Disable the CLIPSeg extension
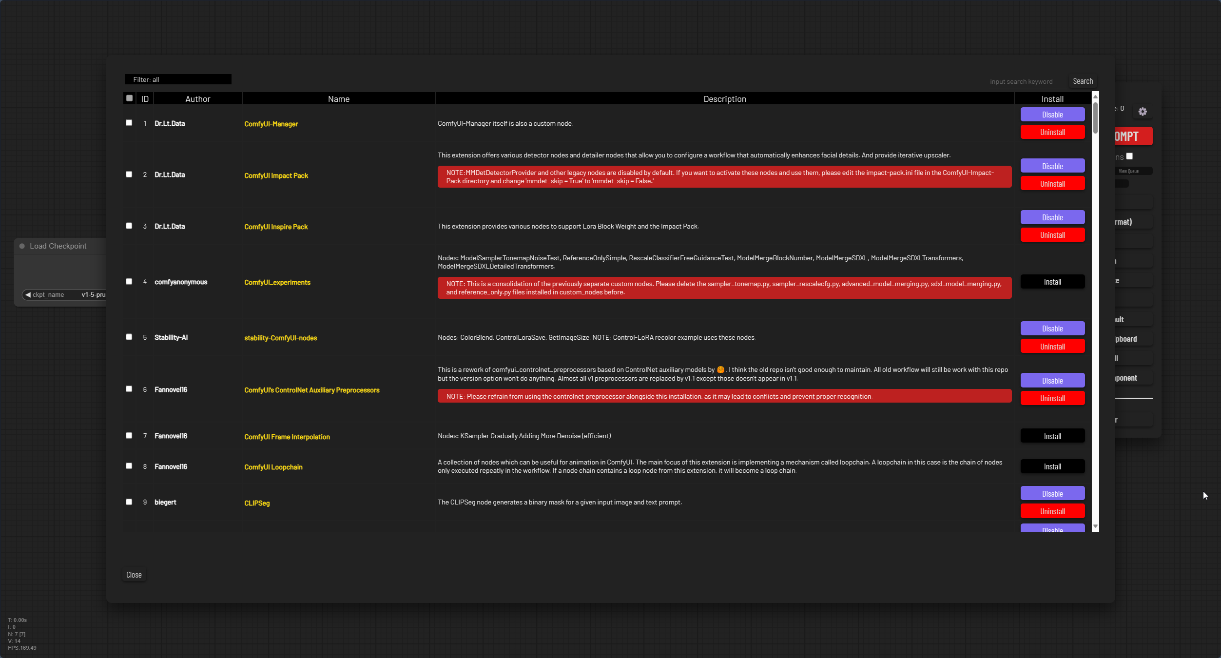 coord(1052,494)
